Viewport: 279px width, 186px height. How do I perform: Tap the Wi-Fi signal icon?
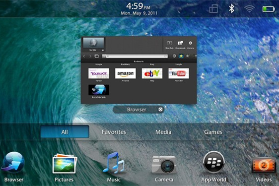tap(249, 8)
